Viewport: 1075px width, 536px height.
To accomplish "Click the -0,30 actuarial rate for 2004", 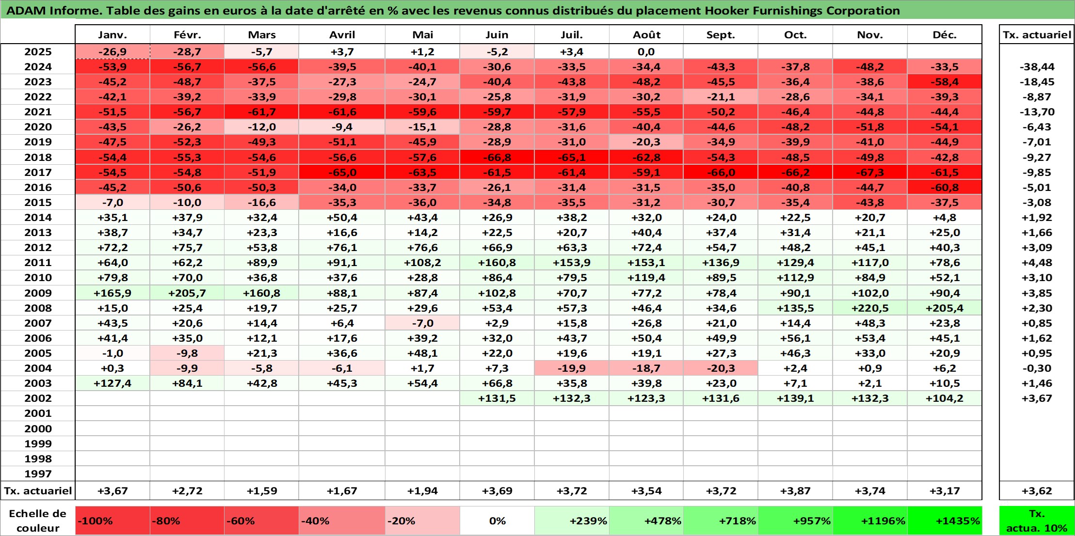I will click(x=1037, y=368).
